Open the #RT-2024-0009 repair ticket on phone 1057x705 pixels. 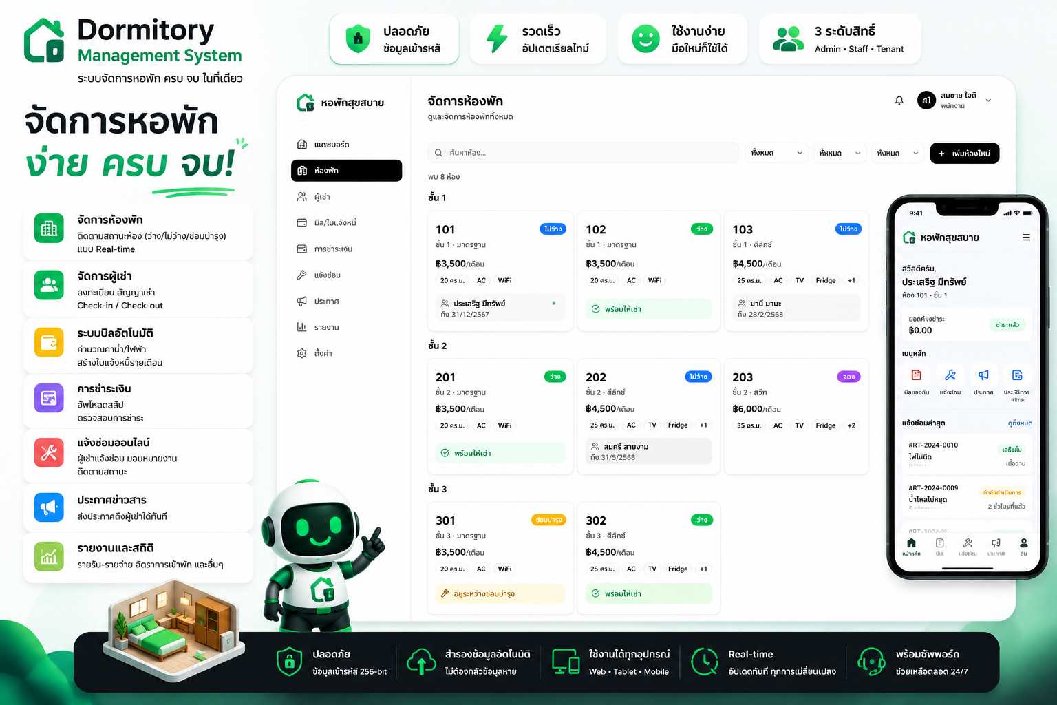click(x=967, y=498)
